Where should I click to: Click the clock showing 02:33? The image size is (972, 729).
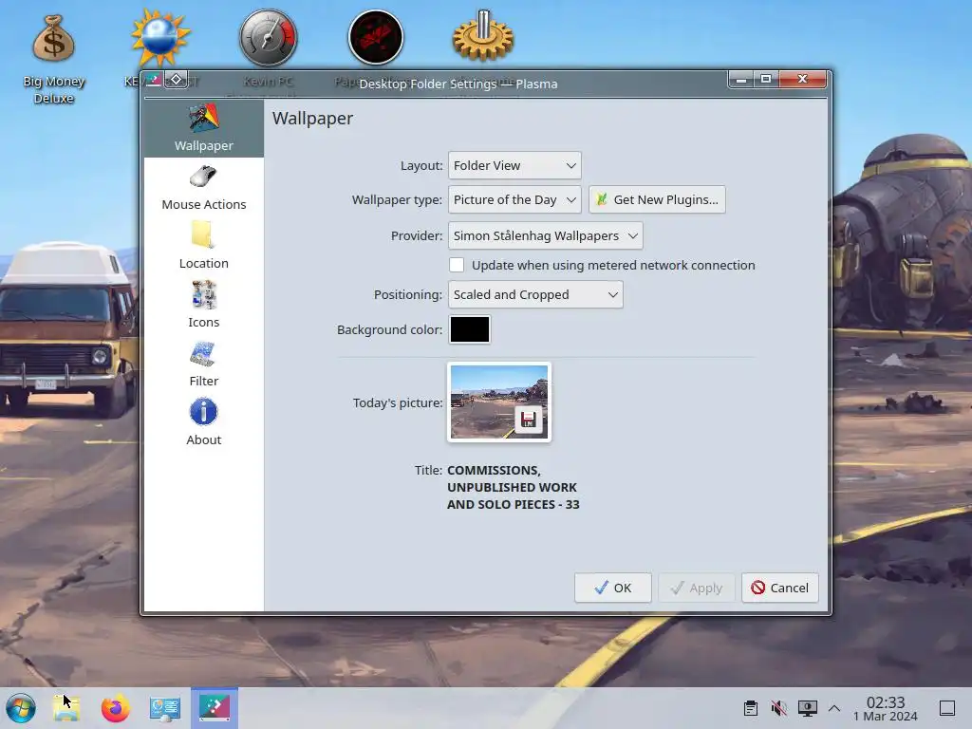[x=886, y=708]
